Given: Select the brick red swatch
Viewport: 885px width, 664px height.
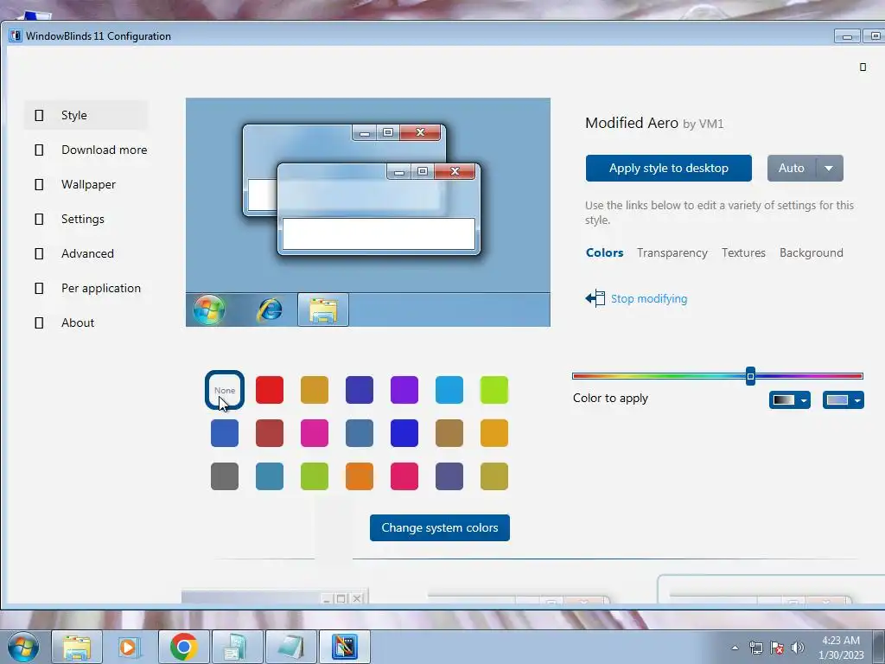Looking at the screenshot, I should coord(270,433).
